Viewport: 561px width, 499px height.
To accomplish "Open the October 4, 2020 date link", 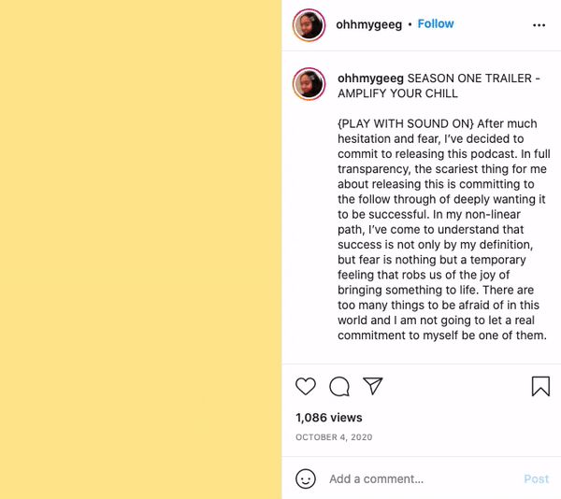I will 334,437.
